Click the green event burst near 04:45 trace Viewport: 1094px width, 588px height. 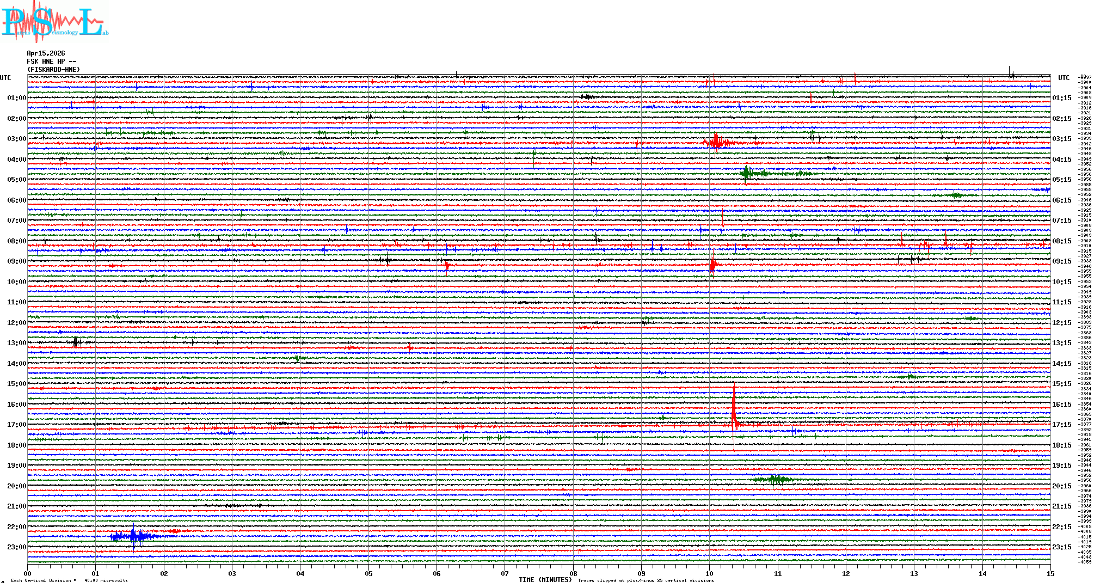pos(747,174)
